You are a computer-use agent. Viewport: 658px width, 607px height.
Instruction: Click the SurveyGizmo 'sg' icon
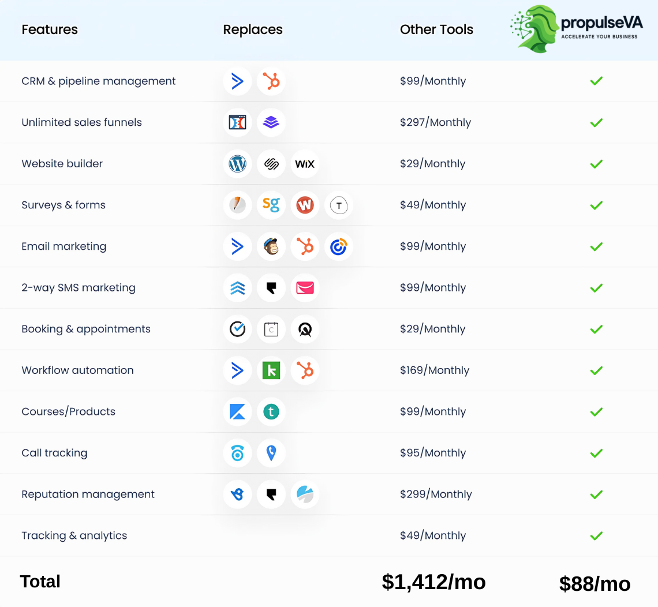271,205
